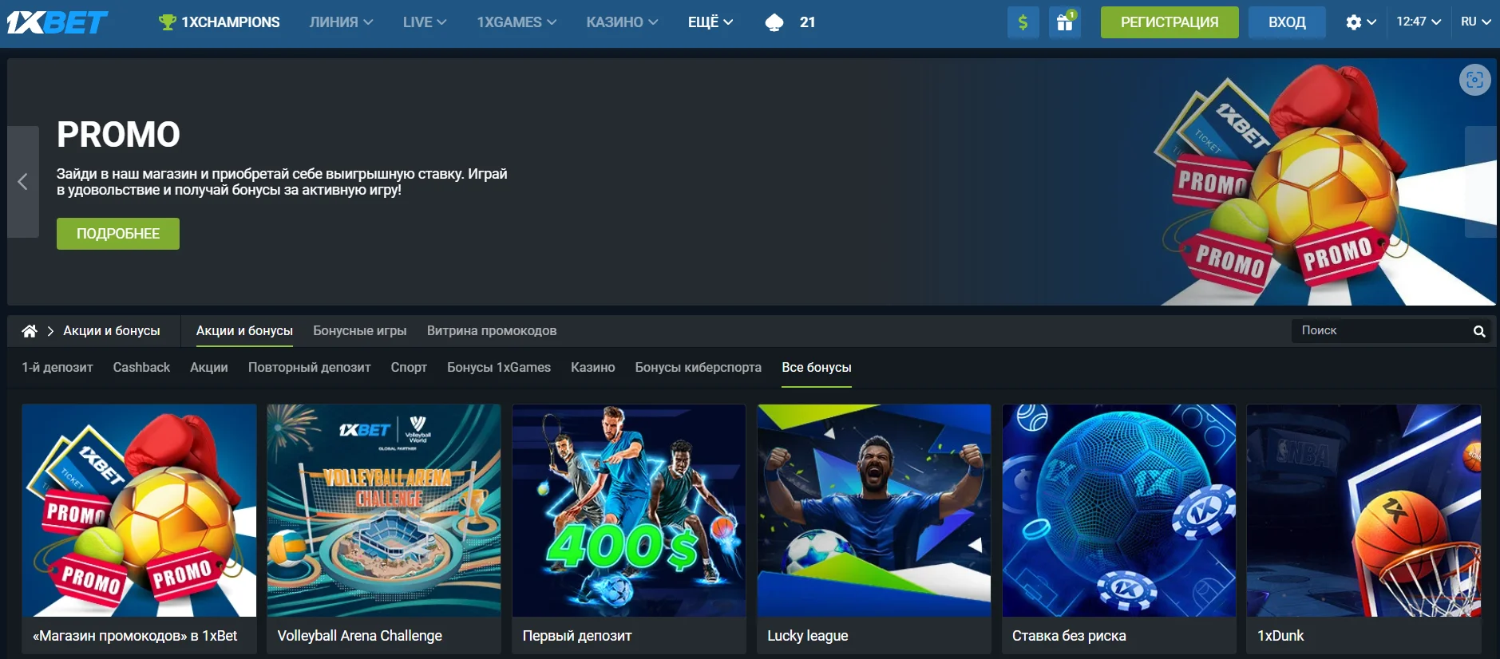This screenshot has width=1500, height=659.
Task: Open the Volleyball Arena Challenge card
Action: [383, 527]
